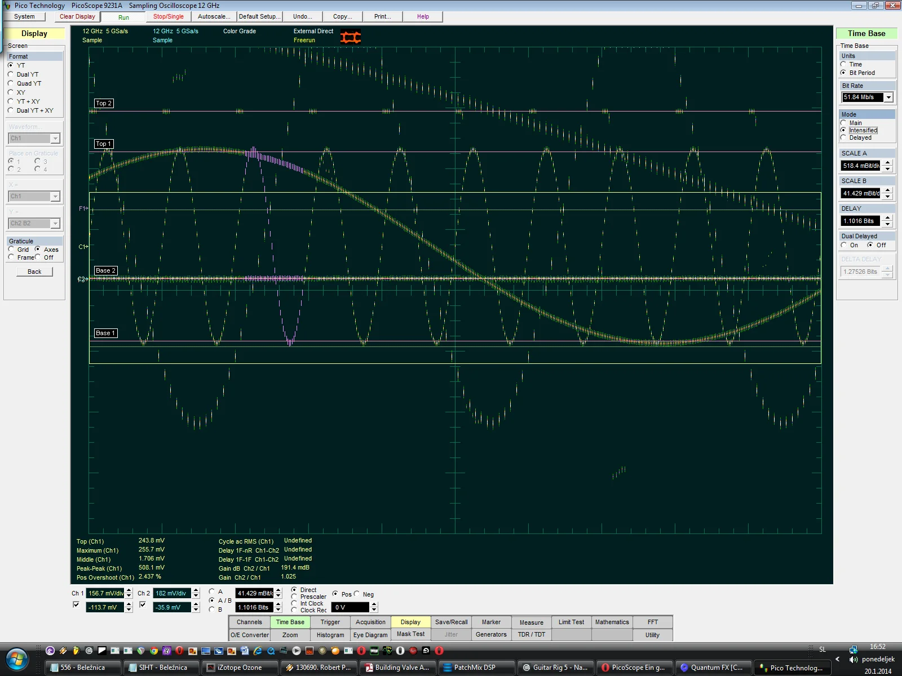The width and height of the screenshot is (902, 676).
Task: Expand the Bit Rate dropdown
Action: pyautogui.click(x=889, y=97)
